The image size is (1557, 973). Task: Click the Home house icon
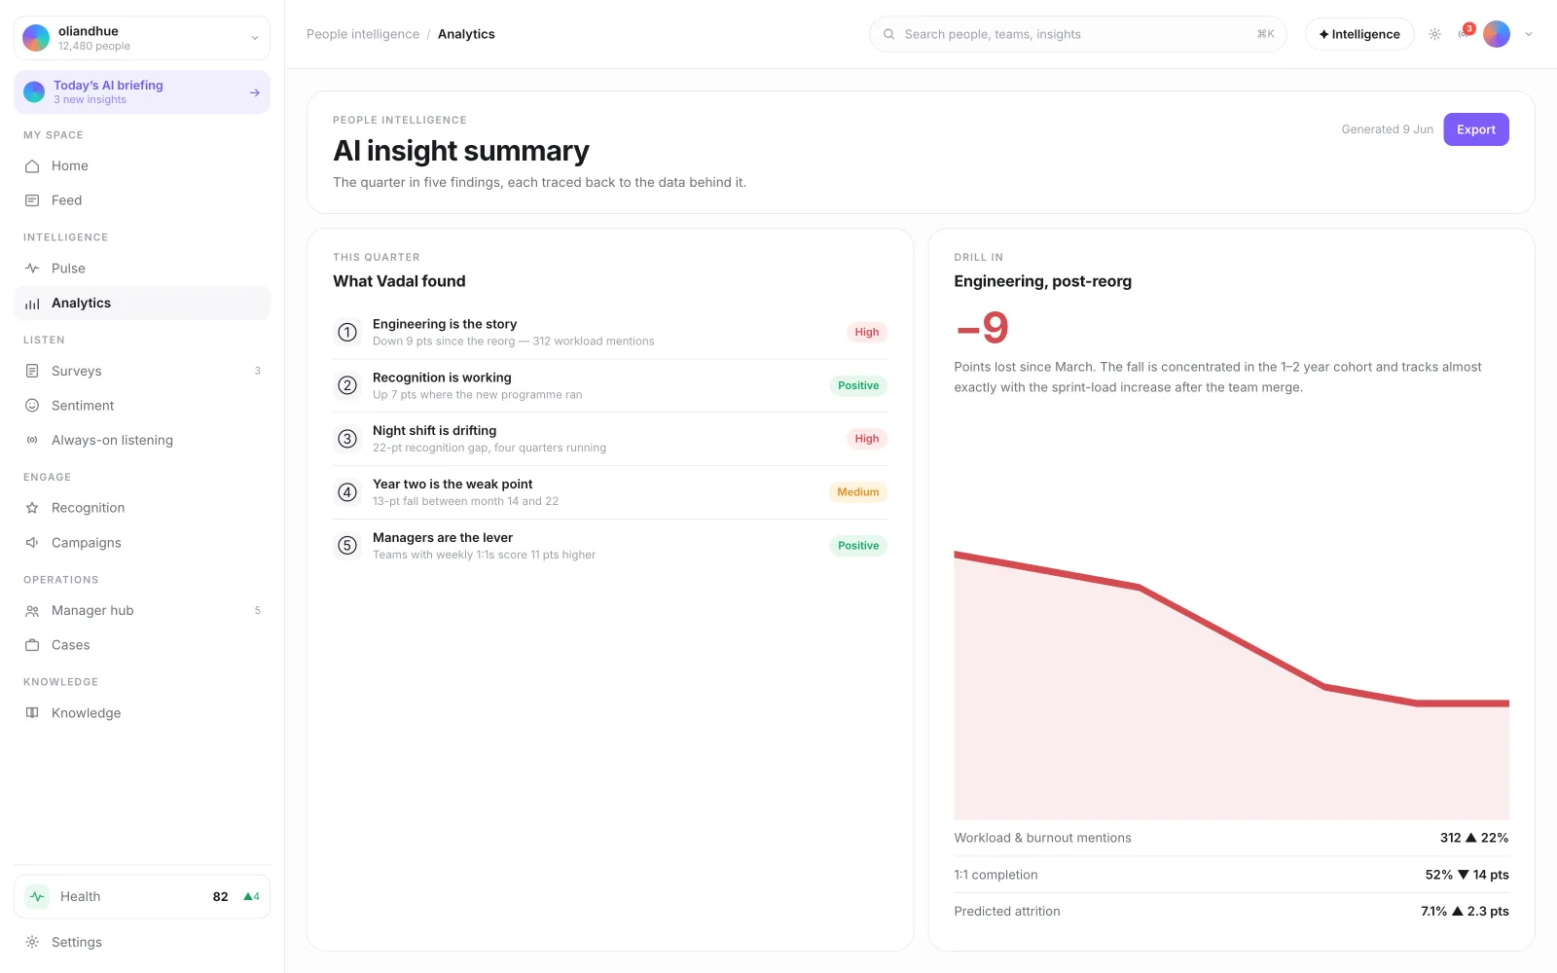[x=32, y=166]
